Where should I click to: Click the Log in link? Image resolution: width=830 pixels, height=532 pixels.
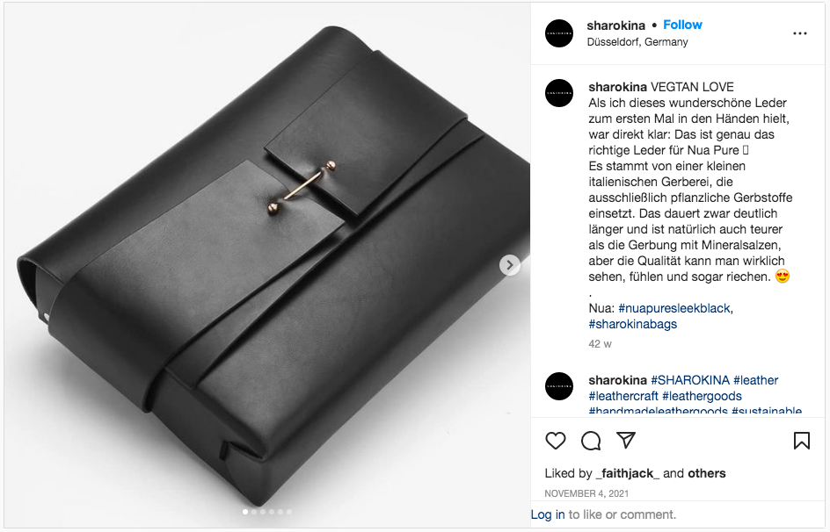[x=548, y=514]
